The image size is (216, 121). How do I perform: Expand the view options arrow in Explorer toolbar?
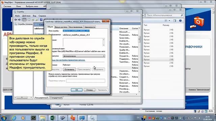pyautogui.click(x=169, y=21)
